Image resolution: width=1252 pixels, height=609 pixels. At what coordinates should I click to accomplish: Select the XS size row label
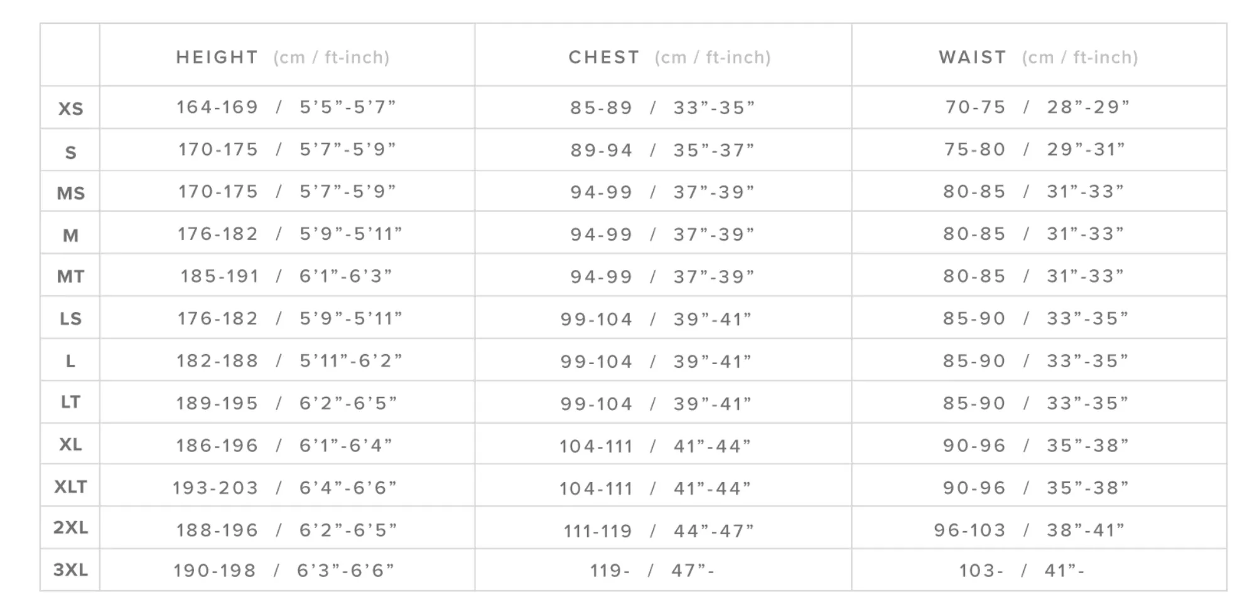pyautogui.click(x=70, y=109)
